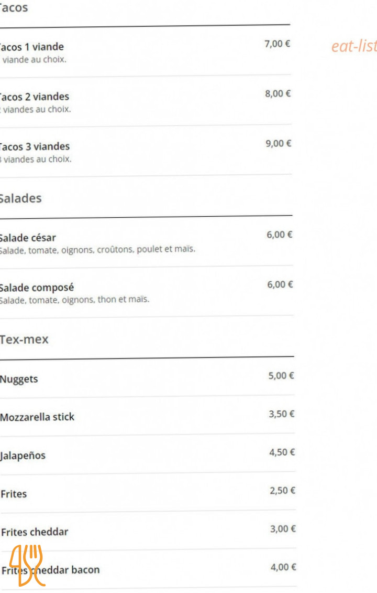The width and height of the screenshot is (377, 593).
Task: Select the Tacos 1 viande item
Action: (x=32, y=47)
